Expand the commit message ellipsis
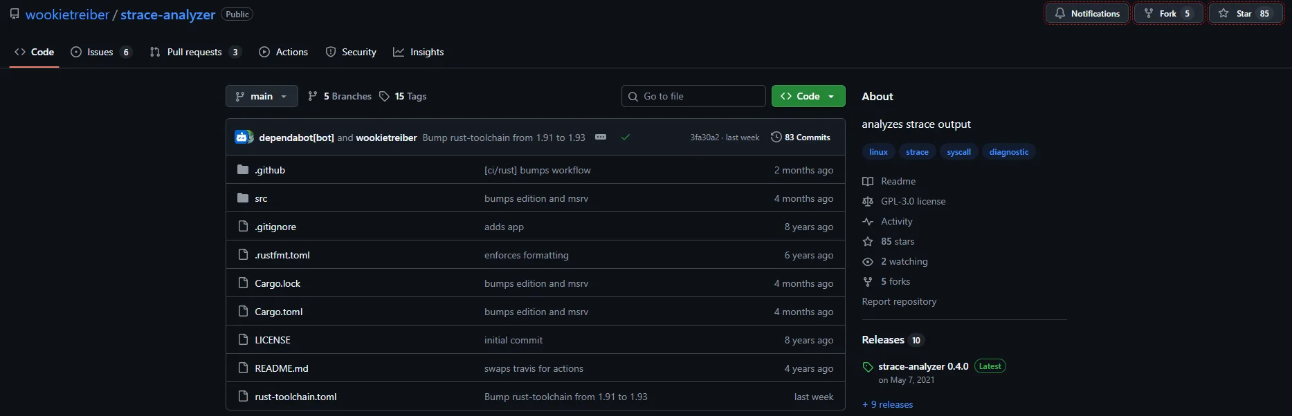Viewport: 1292px width, 416px height. (x=601, y=137)
